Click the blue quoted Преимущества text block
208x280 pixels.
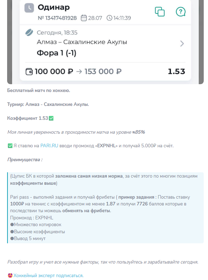(105, 208)
